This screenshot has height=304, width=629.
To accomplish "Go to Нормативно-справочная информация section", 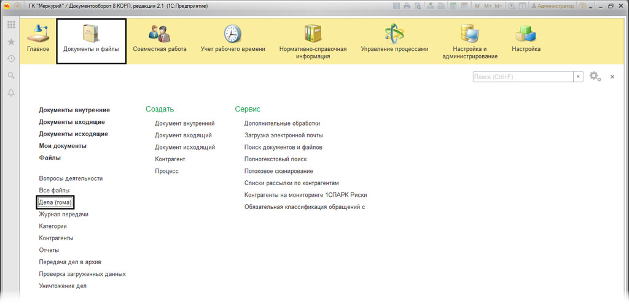I will 313,43.
